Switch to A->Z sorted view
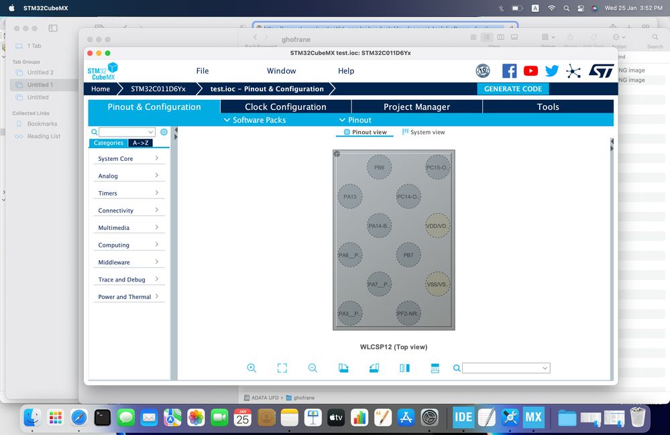This screenshot has height=435, width=670. tap(141, 143)
